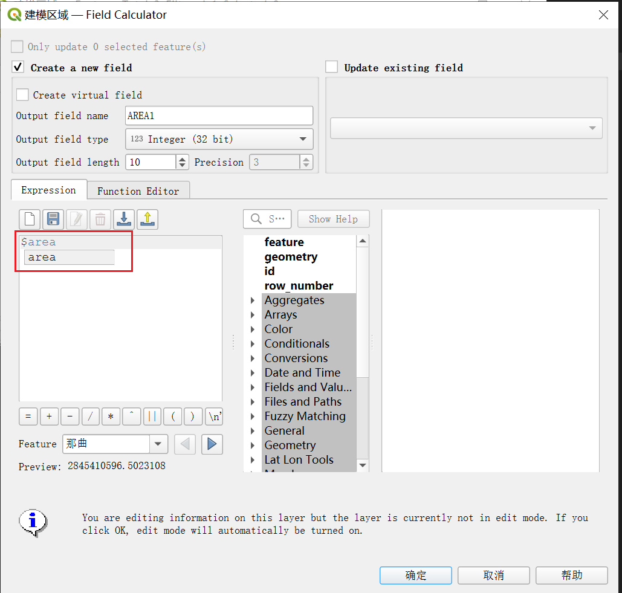
Task: Select feature item in function list
Action: point(284,242)
